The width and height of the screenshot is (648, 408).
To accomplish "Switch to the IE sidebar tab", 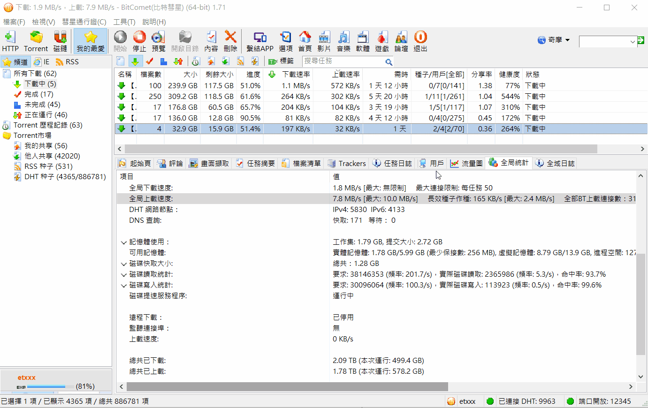I will (x=41, y=62).
